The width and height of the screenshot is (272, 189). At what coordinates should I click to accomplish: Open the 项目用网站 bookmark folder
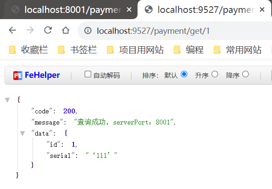coord(135,50)
